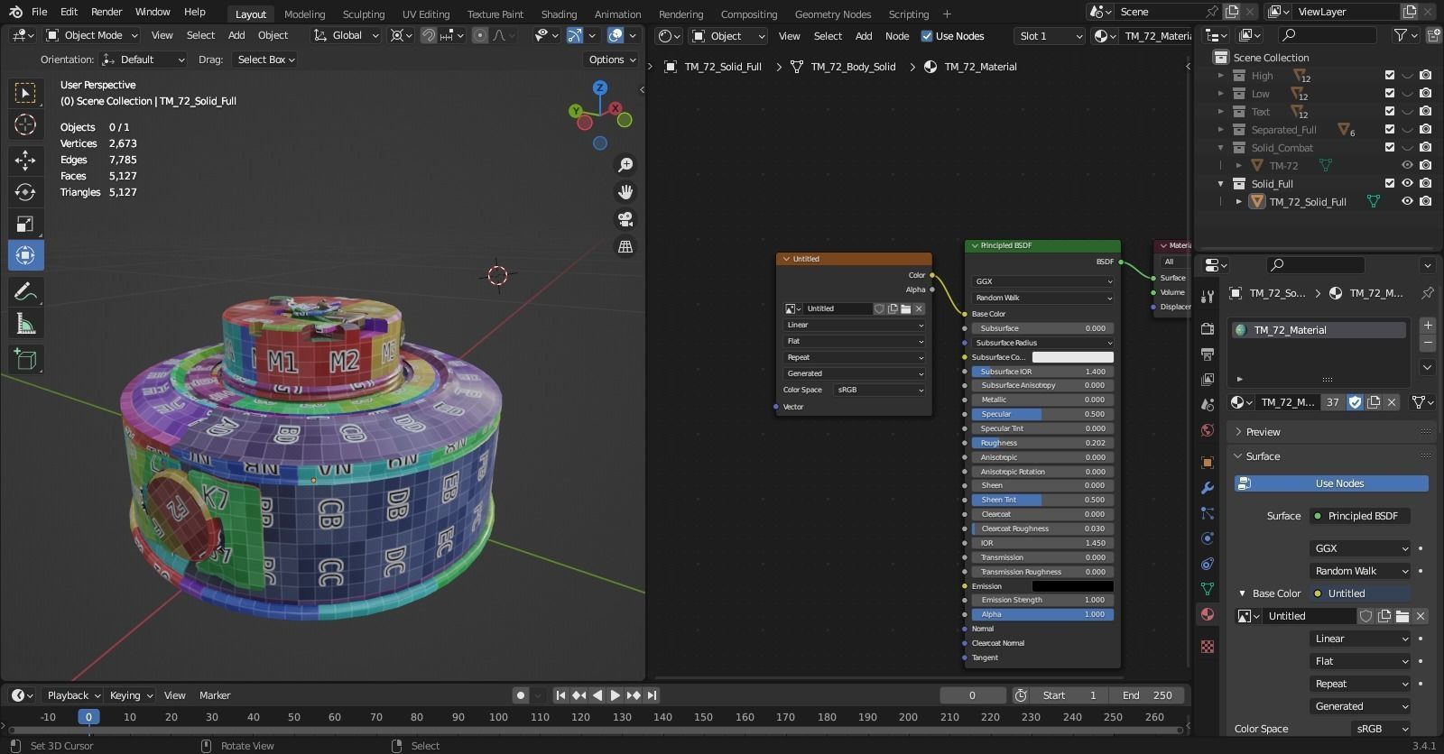The width and height of the screenshot is (1444, 754).
Task: Open the Color Space sRGB dropdown in node
Action: pos(880,390)
